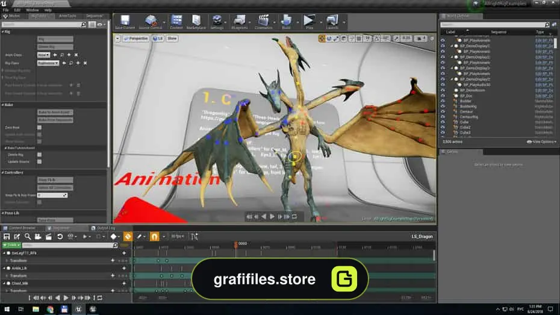Screen dimensions: 560x315
Task: Click the Sequencer save icon
Action: click(x=7, y=237)
